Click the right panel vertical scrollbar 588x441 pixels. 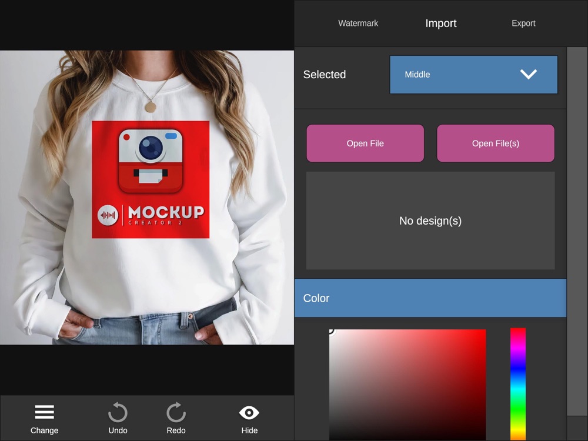point(577,231)
